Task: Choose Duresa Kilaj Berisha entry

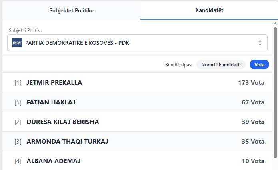Action: [x=62, y=122]
